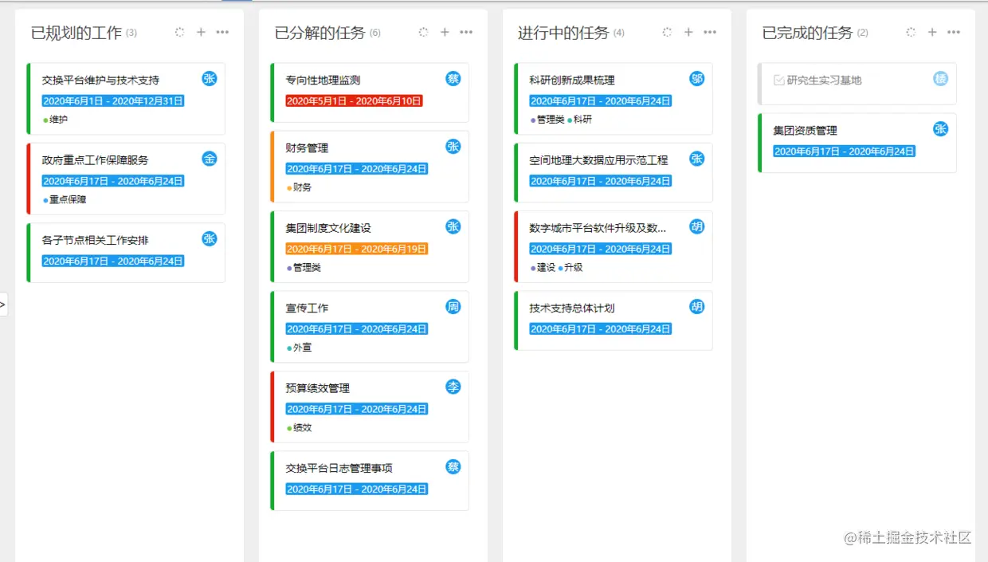
Task: Click 金's avatar on 政府重点工作保障服务 card
Action: [209, 159]
